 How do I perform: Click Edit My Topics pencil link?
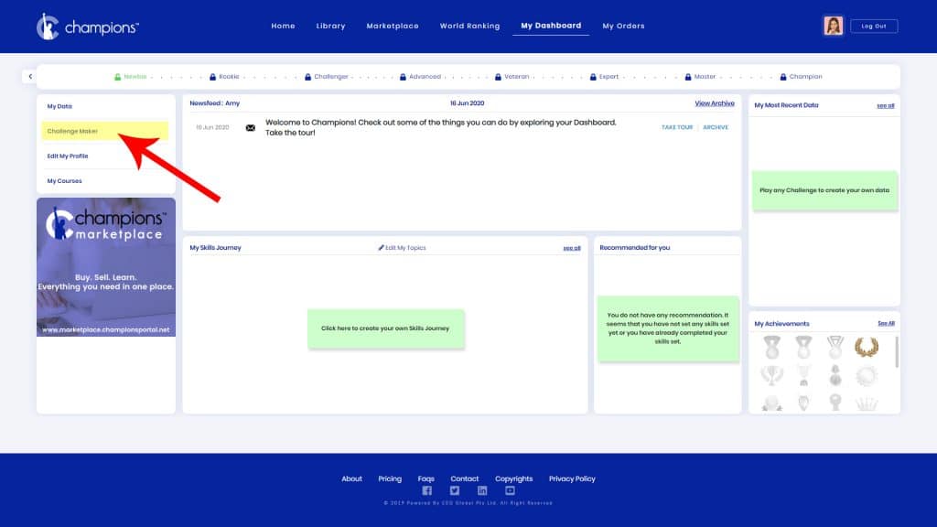(403, 247)
